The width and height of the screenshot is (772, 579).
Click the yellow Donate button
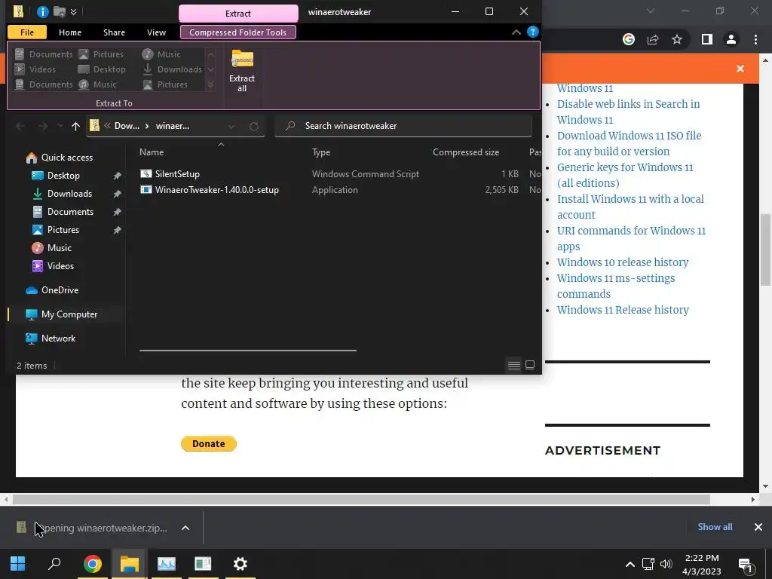tap(209, 443)
